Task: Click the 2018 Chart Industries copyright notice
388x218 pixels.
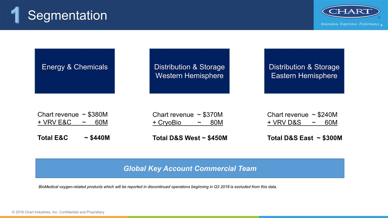Action: tap(58, 212)
